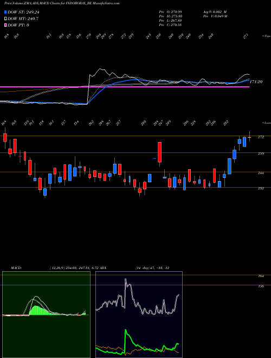Click the MACD: heading label
The width and height of the screenshot is (271, 358).
[16, 268]
